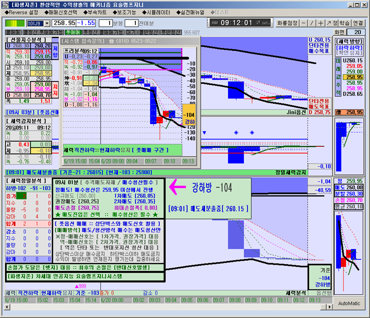Click the 손절 260.70 value
This screenshot has height=318, width=370.
349,201
